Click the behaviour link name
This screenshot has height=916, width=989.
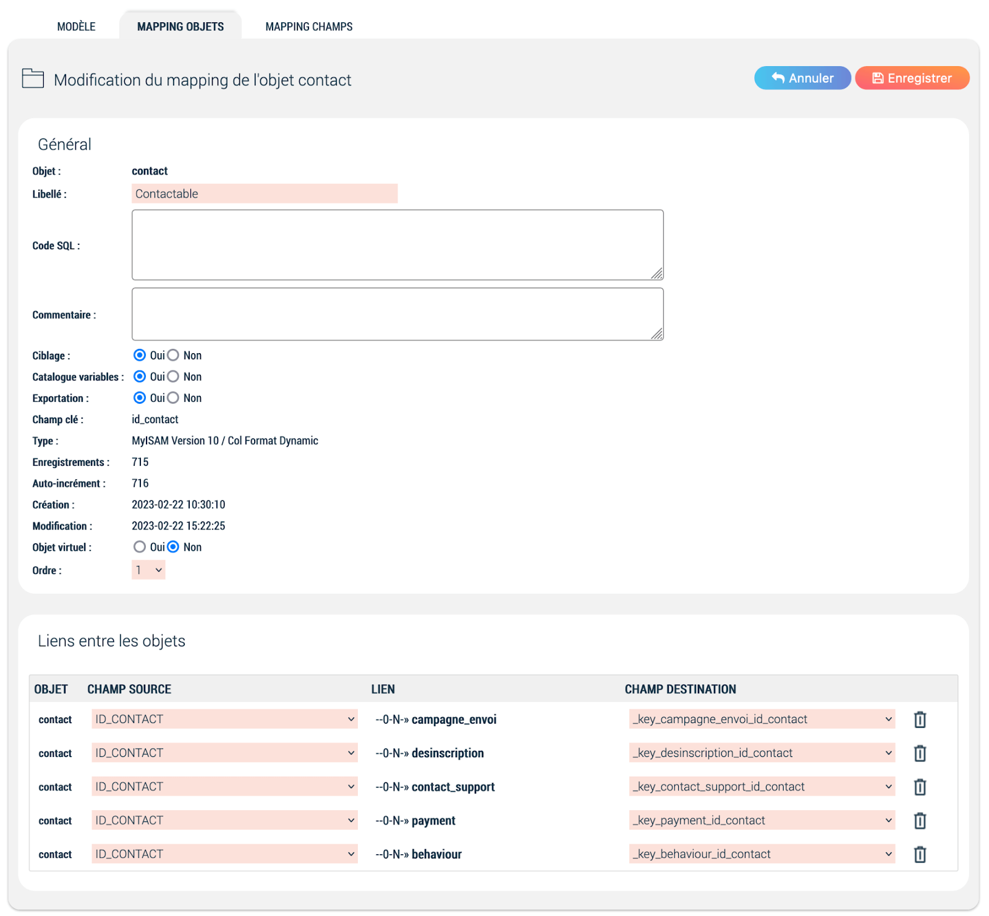(x=436, y=854)
